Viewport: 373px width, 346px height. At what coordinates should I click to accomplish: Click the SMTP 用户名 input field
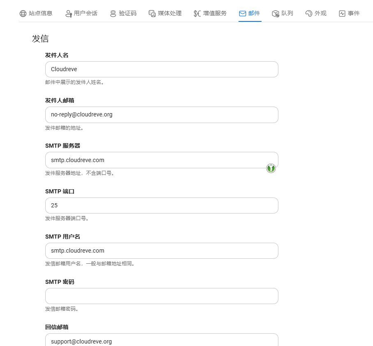[x=162, y=251]
